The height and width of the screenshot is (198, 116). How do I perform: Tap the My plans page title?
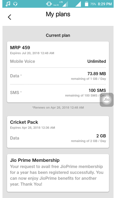pyautogui.click(x=58, y=14)
